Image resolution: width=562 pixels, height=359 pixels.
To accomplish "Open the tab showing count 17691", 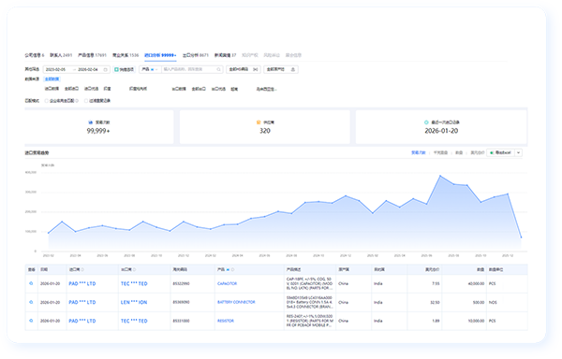I will click(92, 55).
